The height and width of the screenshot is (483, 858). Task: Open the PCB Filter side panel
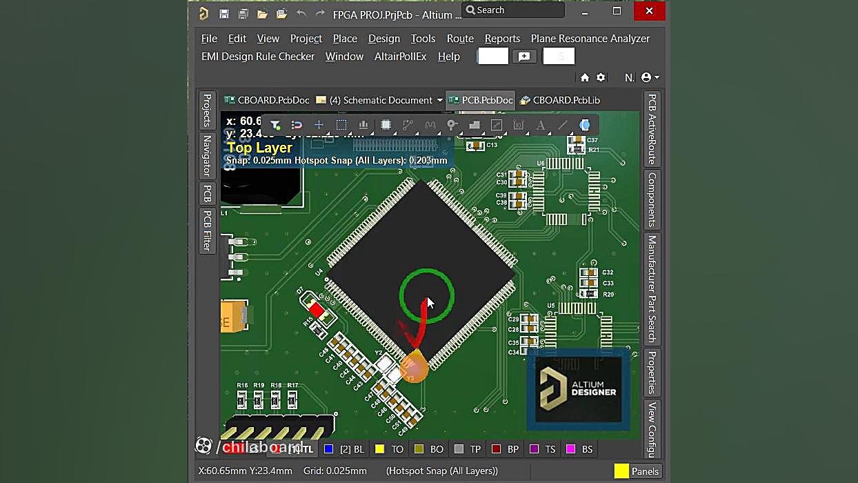207,230
